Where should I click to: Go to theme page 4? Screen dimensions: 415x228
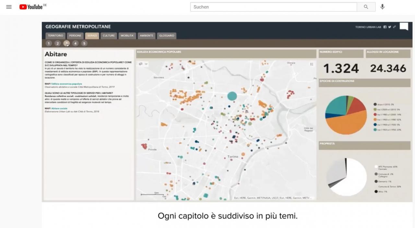76,43
